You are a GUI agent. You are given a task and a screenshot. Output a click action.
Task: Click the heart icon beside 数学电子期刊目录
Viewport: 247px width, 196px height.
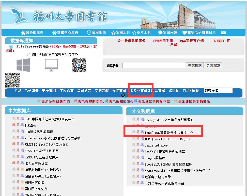(184, 33)
